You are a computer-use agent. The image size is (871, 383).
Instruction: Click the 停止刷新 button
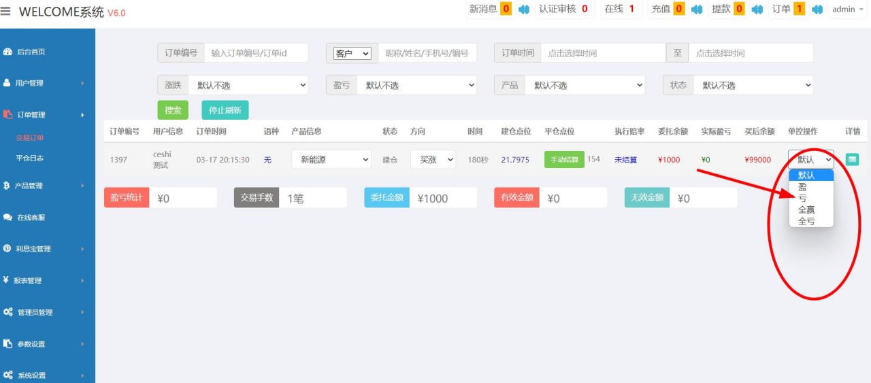pos(225,110)
